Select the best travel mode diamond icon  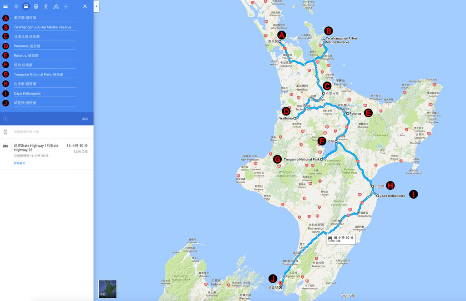click(16, 6)
